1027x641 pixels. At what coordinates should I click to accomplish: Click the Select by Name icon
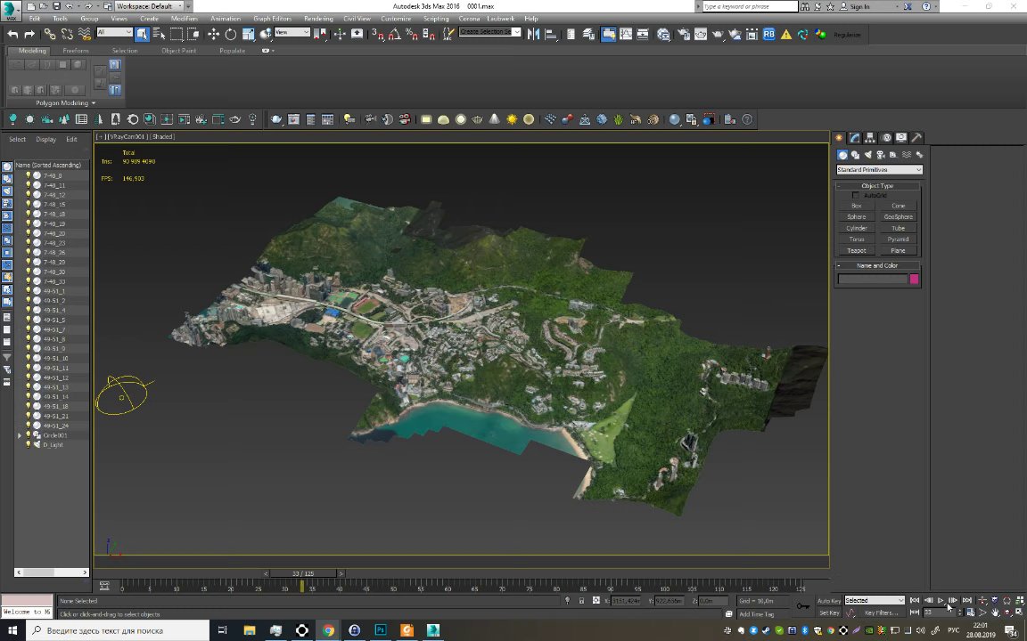point(159,35)
